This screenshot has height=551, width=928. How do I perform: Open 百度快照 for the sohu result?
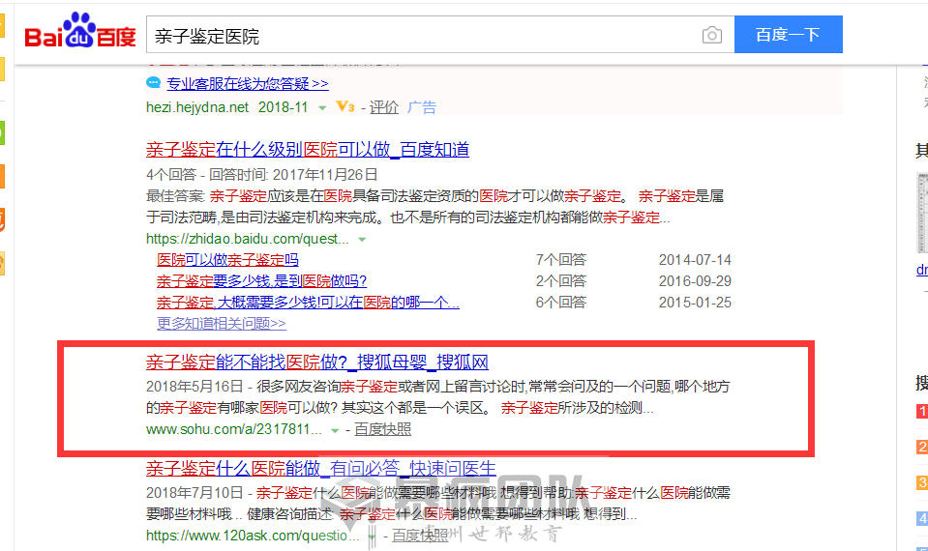click(x=382, y=429)
